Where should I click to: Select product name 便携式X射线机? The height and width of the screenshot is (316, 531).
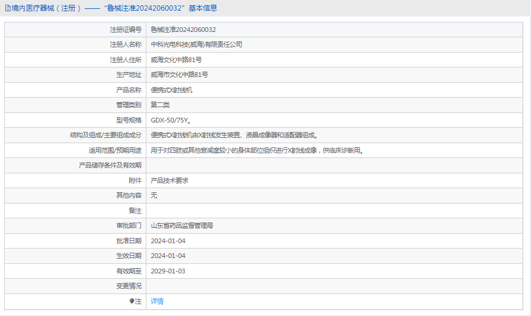(x=172, y=90)
